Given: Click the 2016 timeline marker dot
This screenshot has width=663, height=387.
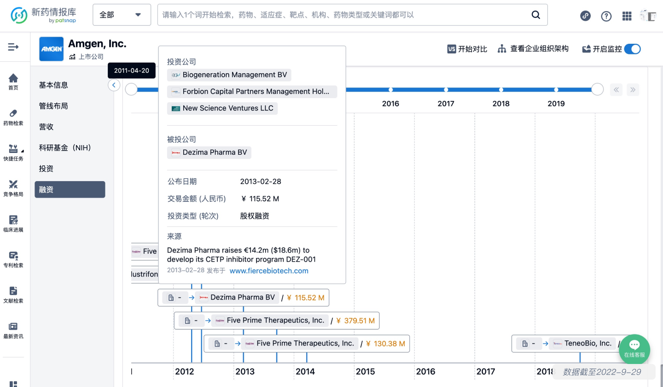Looking at the screenshot, I should click(390, 90).
